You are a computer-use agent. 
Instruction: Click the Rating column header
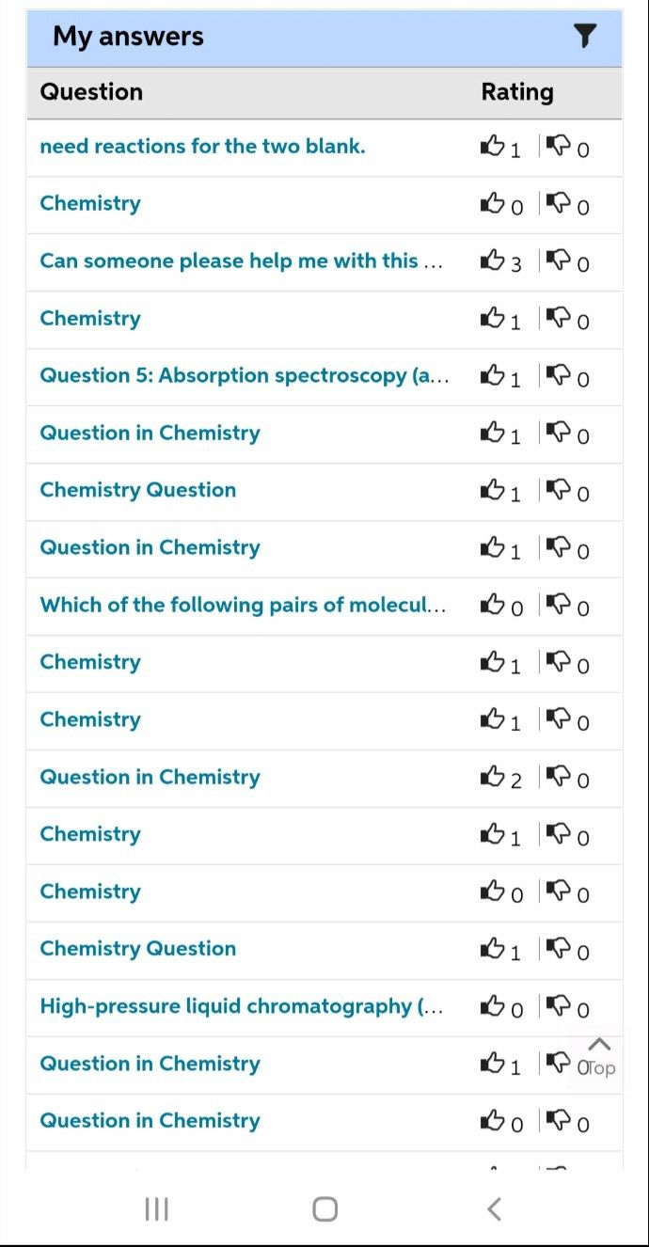click(517, 92)
